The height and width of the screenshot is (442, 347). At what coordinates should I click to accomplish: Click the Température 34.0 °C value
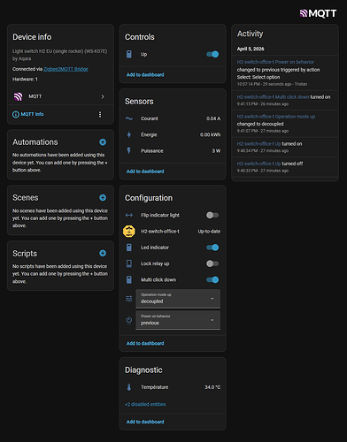(x=212, y=387)
